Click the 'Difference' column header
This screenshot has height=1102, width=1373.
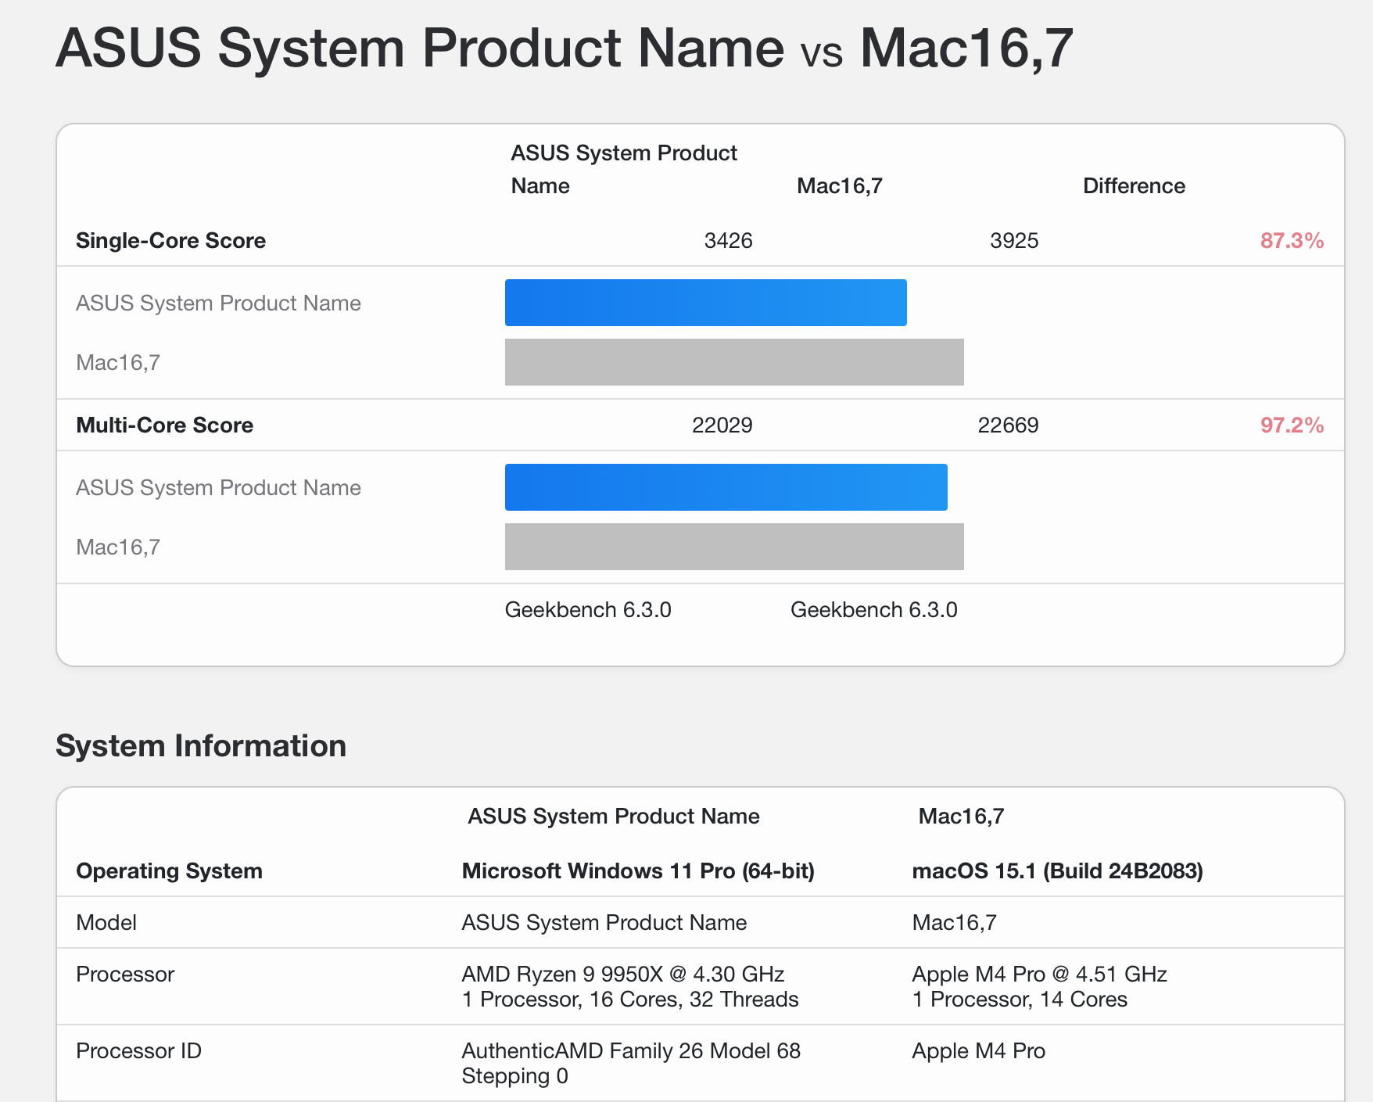[x=1134, y=186]
